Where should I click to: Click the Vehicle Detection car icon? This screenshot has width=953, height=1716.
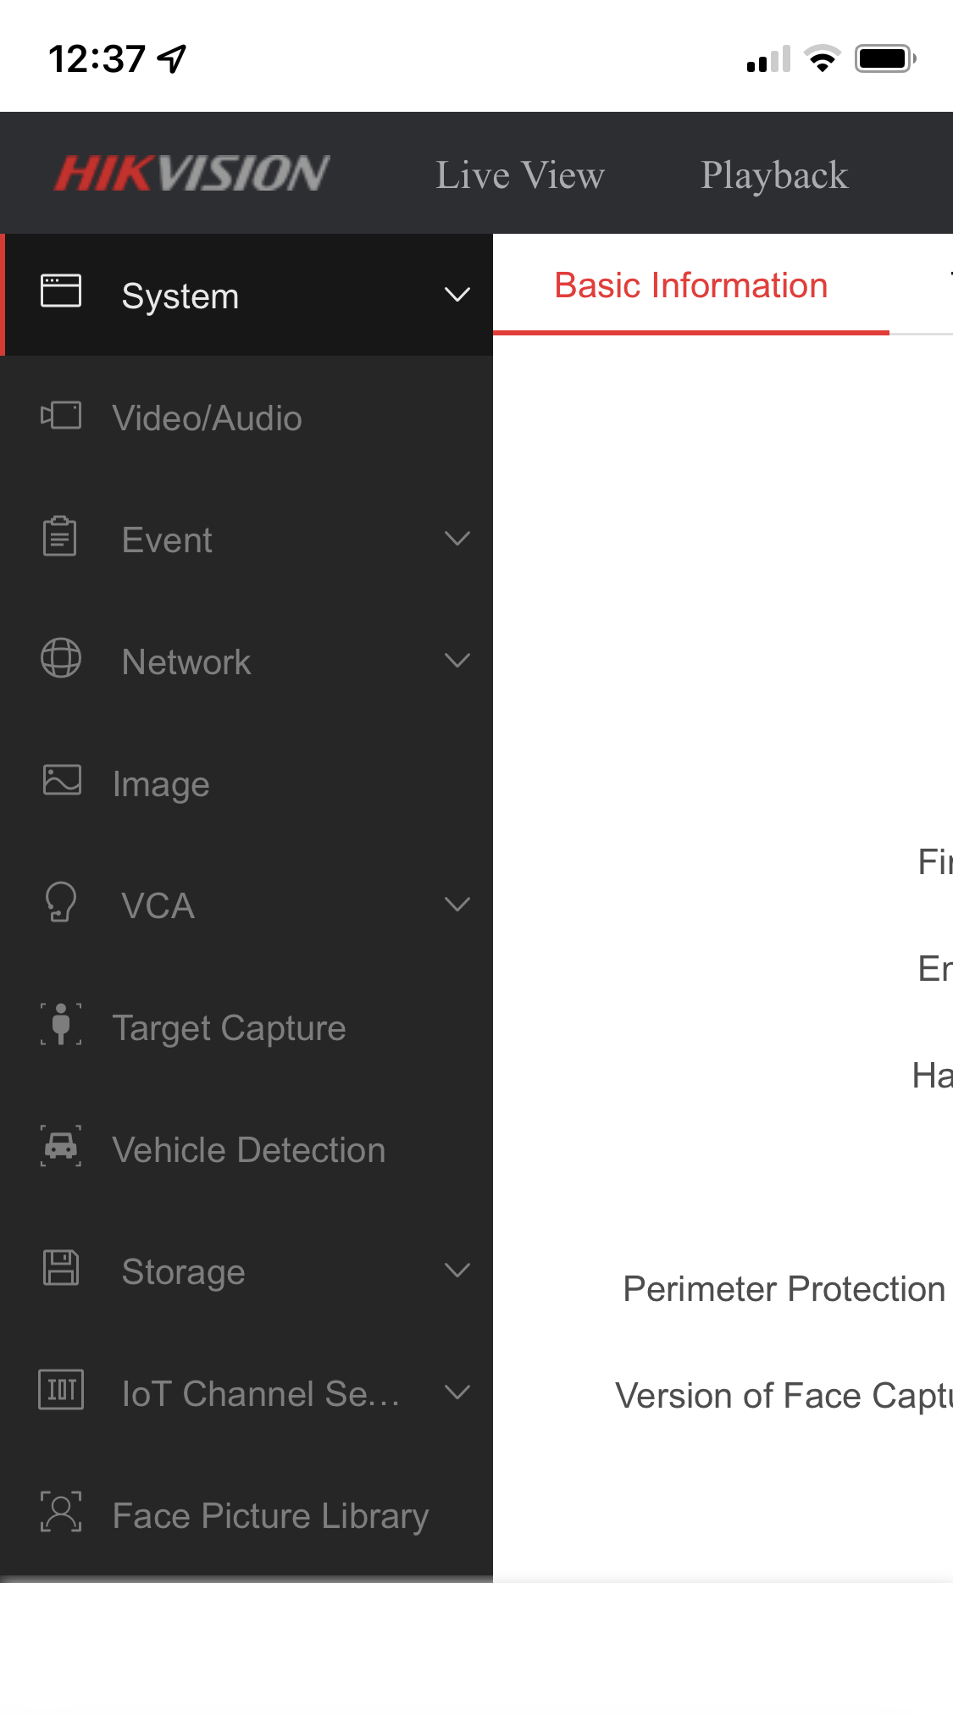click(x=61, y=1146)
